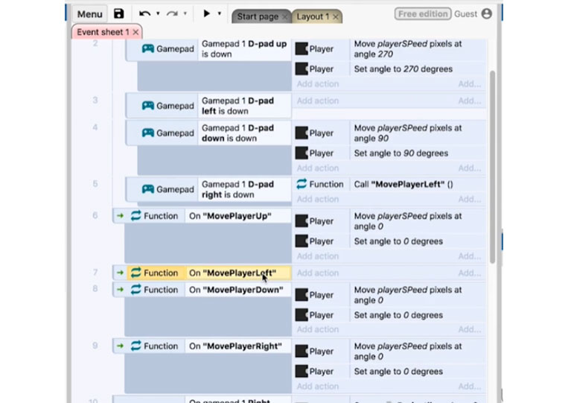Open the preview options dropdown arrow
568x403 pixels.
pos(219,13)
